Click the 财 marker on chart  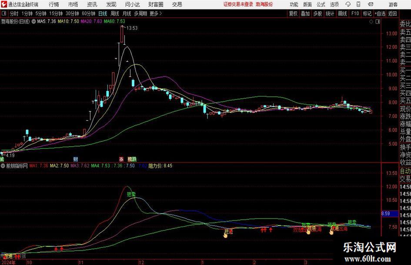(76, 159)
